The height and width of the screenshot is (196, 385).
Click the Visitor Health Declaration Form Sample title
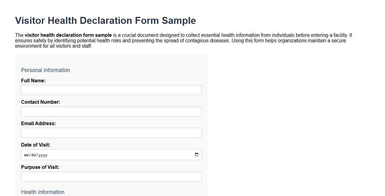point(105,20)
